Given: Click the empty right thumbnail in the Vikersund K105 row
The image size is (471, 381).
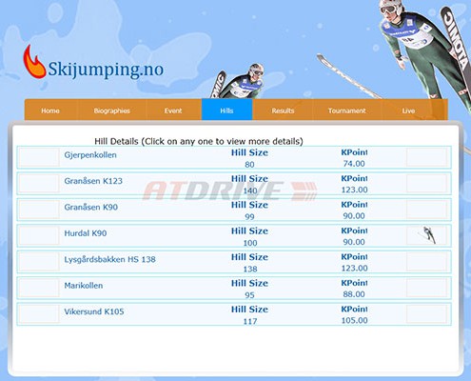Looking at the screenshot, I should tap(427, 313).
